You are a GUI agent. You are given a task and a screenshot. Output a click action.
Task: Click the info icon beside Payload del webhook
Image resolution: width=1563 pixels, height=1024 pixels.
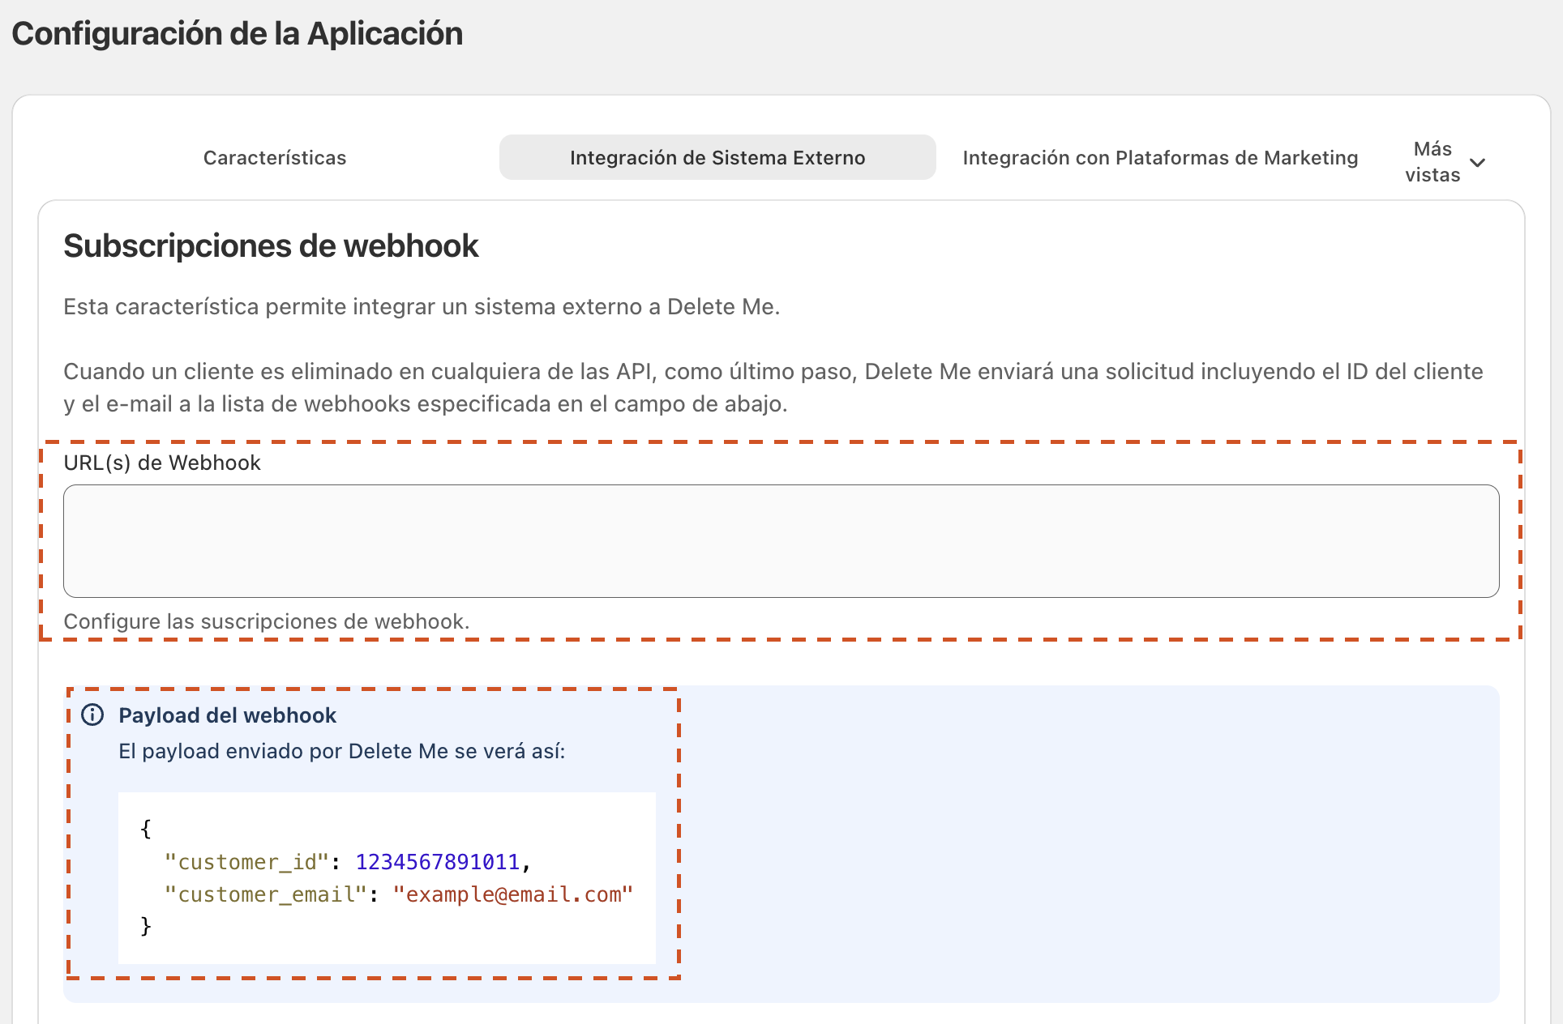pos(92,715)
